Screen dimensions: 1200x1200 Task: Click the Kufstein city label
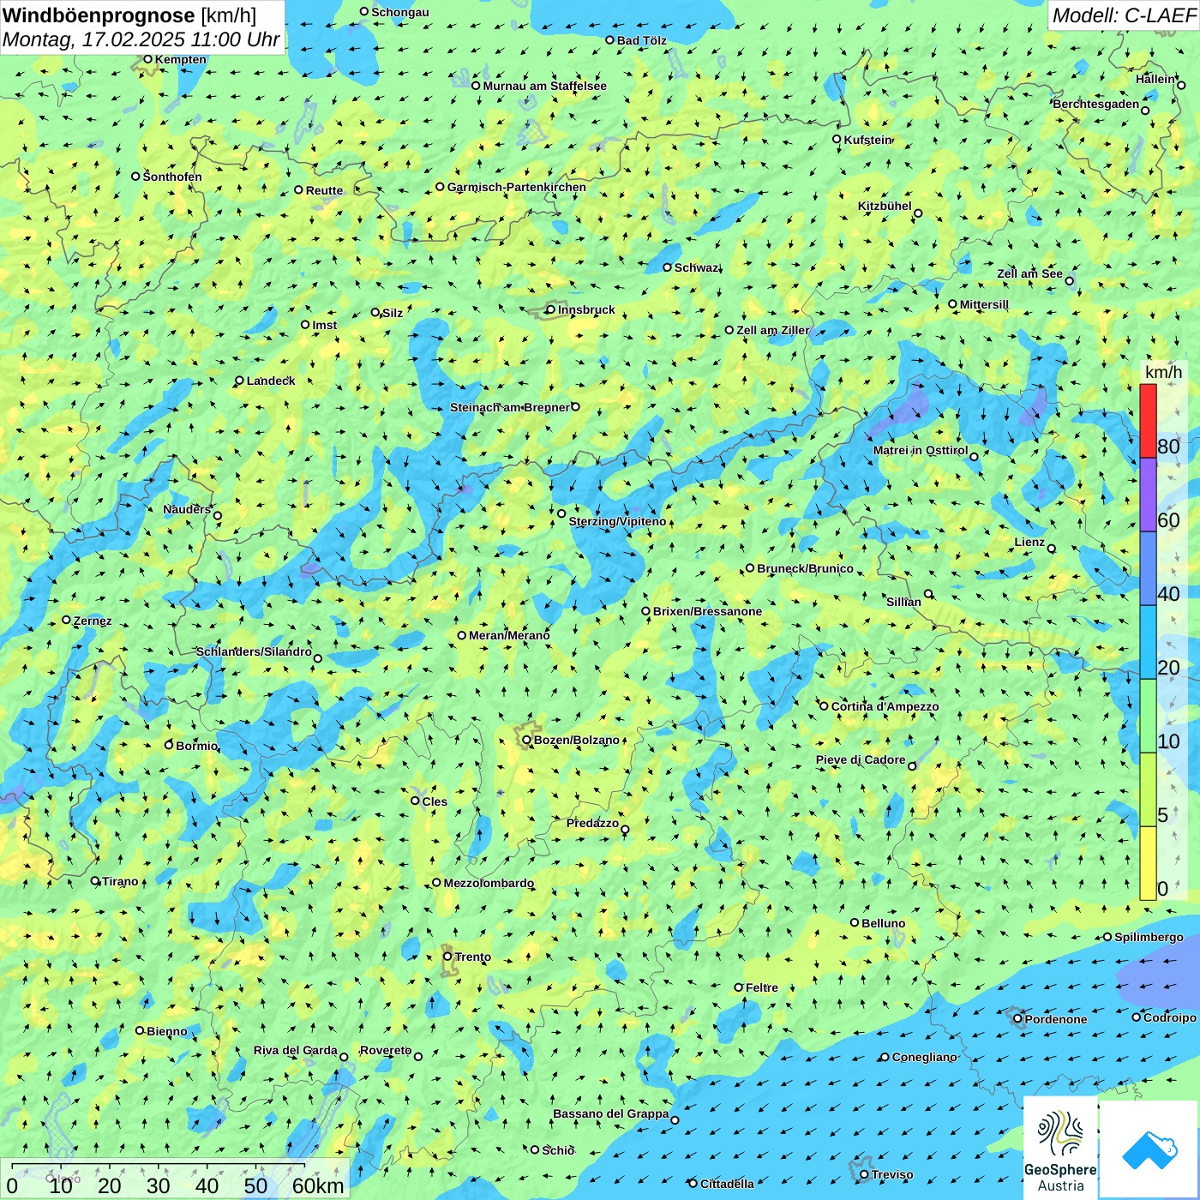click(x=867, y=140)
